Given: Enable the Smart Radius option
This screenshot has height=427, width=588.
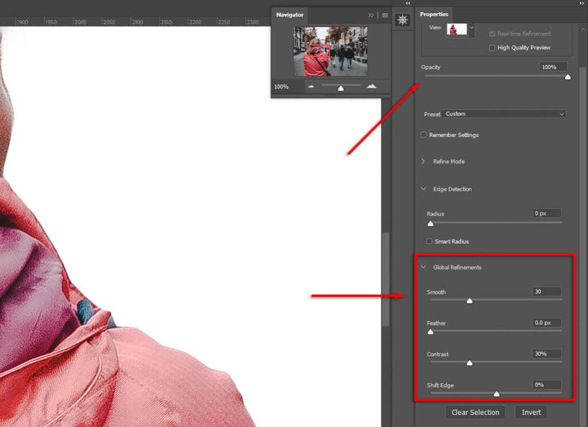Looking at the screenshot, I should [430, 241].
